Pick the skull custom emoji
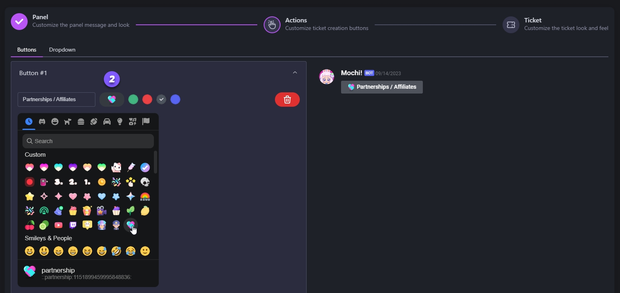 click(x=145, y=182)
